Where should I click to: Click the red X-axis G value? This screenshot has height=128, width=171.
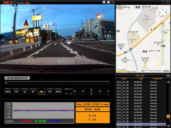[x=26, y=121]
